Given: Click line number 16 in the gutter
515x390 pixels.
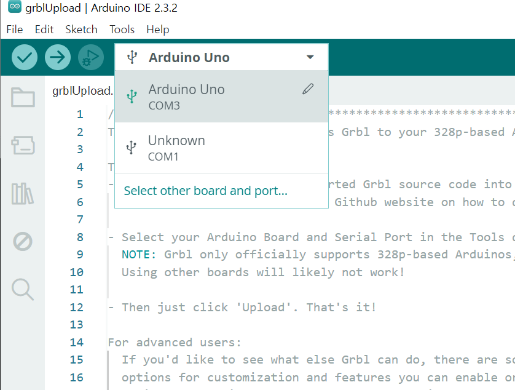Looking at the screenshot, I should [x=77, y=378].
